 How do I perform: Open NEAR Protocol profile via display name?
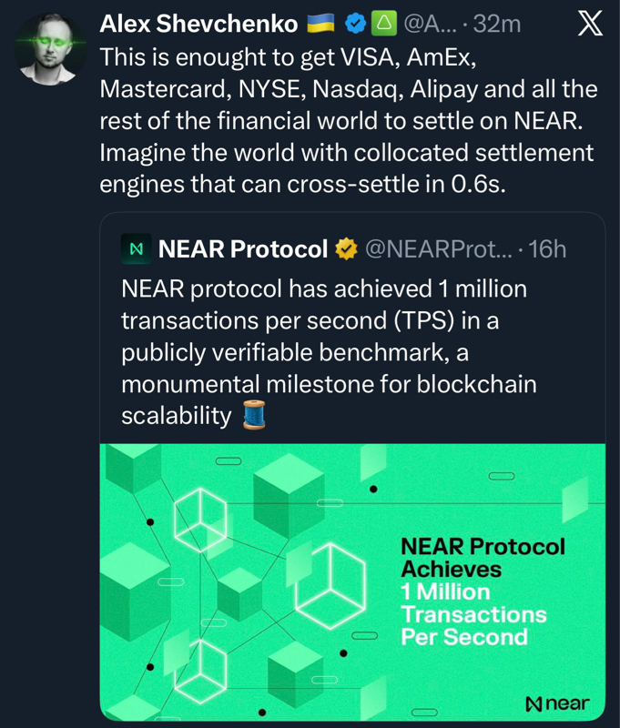pyautogui.click(x=242, y=248)
